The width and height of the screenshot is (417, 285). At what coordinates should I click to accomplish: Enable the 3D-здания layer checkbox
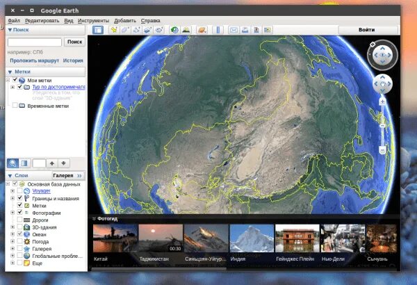click(19, 227)
